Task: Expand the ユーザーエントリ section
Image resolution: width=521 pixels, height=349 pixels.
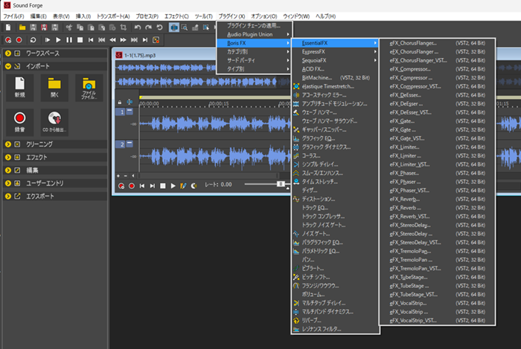Action: tap(8, 183)
